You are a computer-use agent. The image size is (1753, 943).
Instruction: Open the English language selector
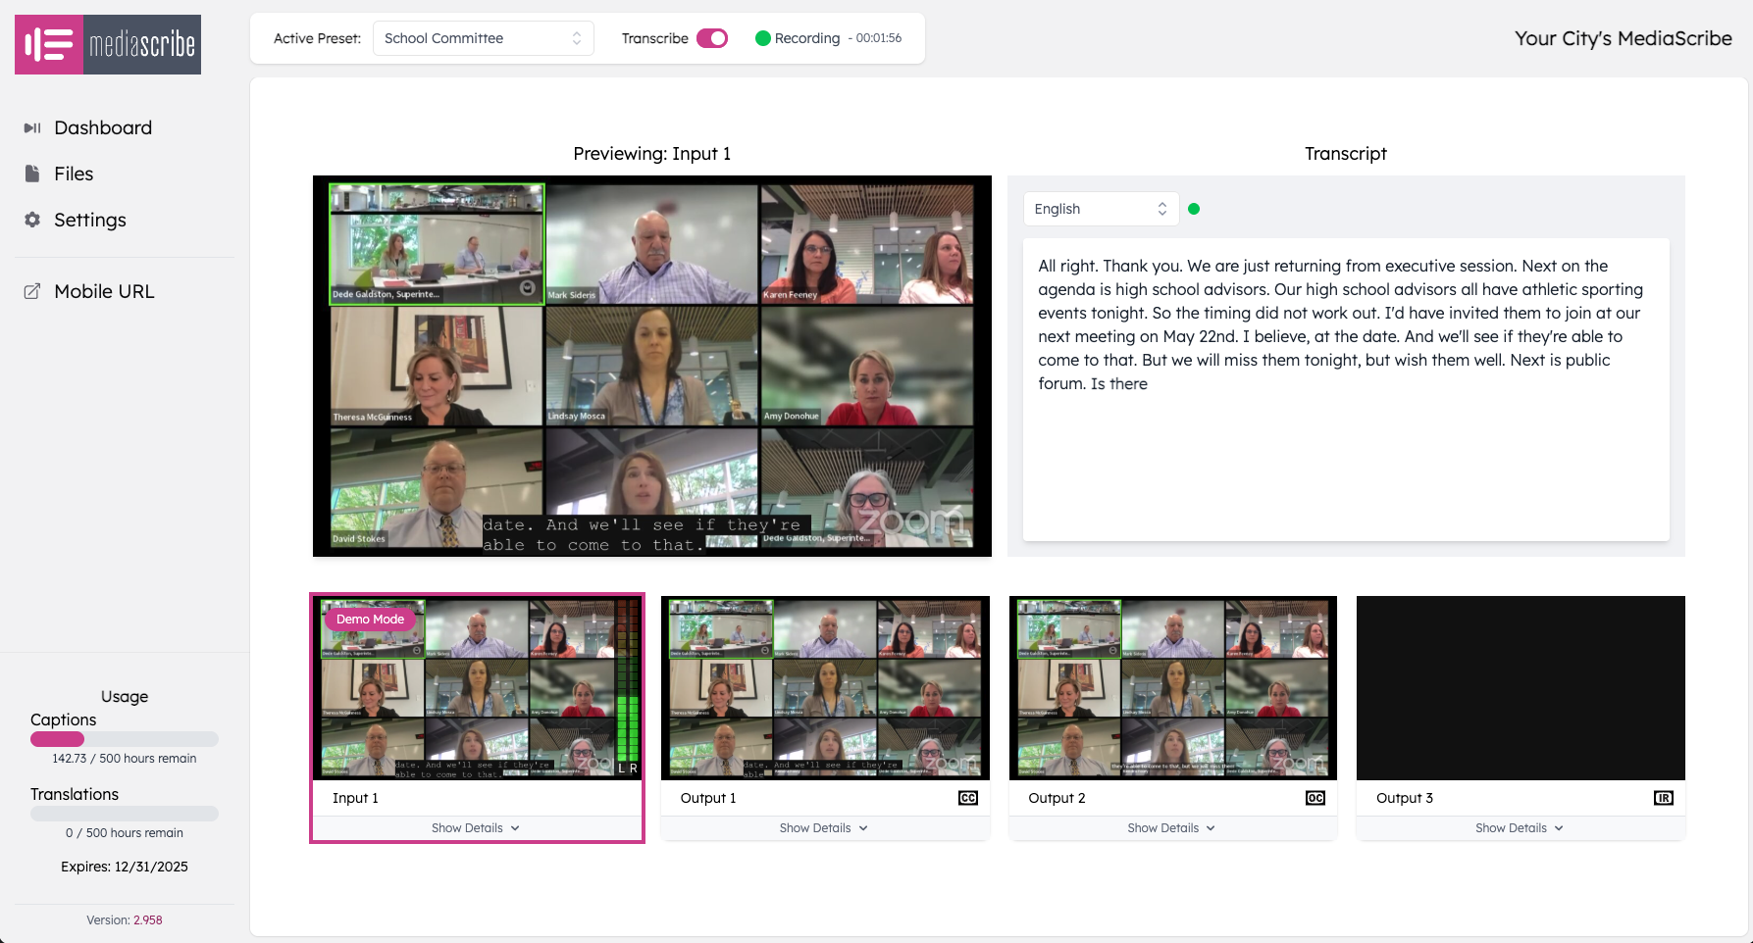click(x=1099, y=208)
